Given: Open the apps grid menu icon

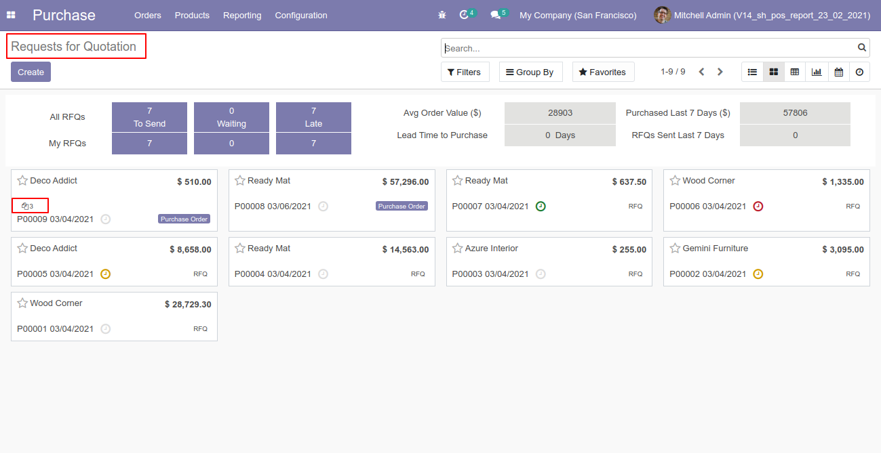Looking at the screenshot, I should (x=11, y=15).
